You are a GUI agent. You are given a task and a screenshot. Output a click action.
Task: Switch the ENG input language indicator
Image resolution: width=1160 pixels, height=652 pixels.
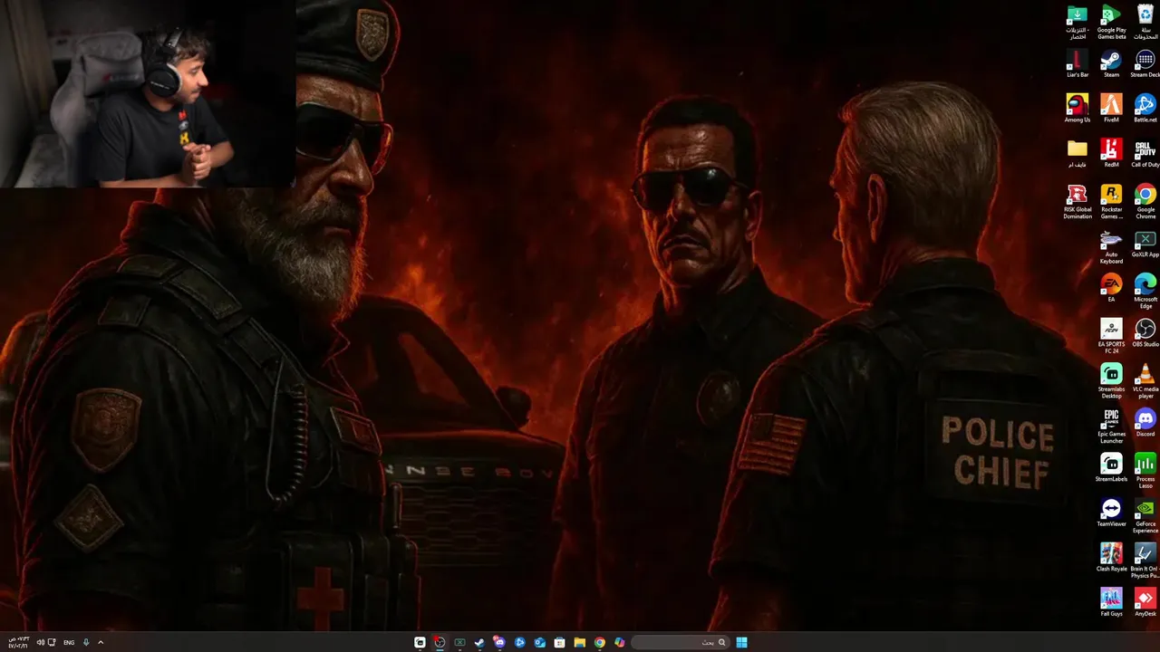(69, 642)
